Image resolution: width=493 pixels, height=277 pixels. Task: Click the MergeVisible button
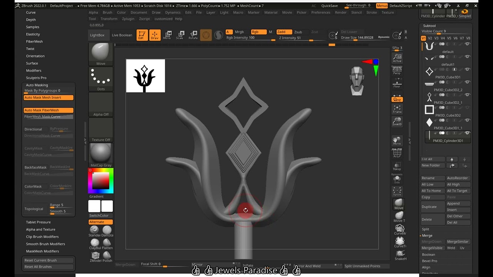tap(432, 248)
